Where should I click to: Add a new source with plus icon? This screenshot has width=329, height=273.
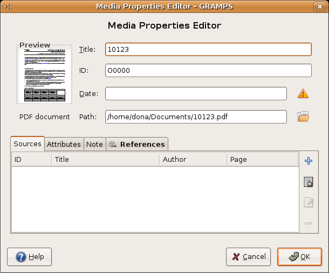(x=309, y=161)
